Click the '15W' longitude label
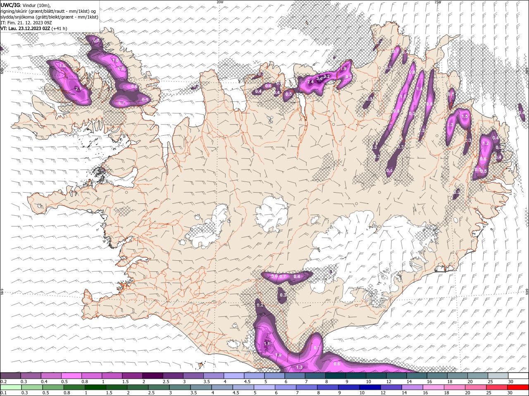Screen dimensions: 529x396 tap(438, 2)
